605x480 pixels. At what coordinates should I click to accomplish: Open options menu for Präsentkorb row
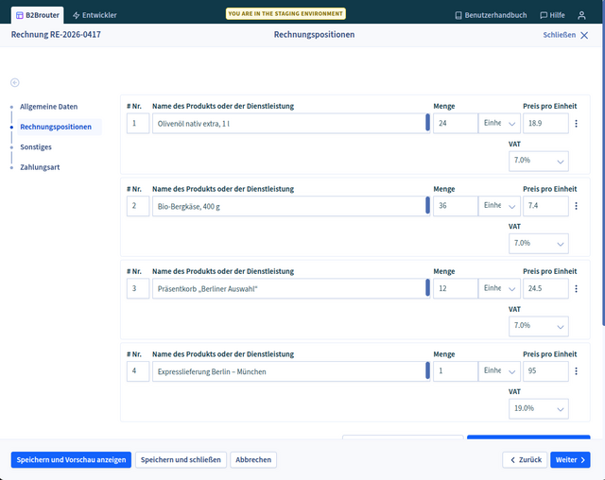pyautogui.click(x=576, y=288)
